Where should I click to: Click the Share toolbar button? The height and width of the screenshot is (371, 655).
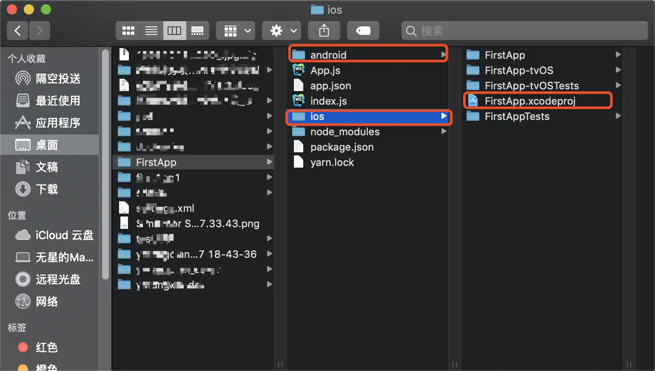[x=324, y=31]
